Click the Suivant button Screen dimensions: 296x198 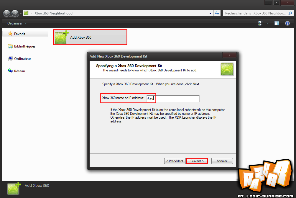[x=197, y=161]
